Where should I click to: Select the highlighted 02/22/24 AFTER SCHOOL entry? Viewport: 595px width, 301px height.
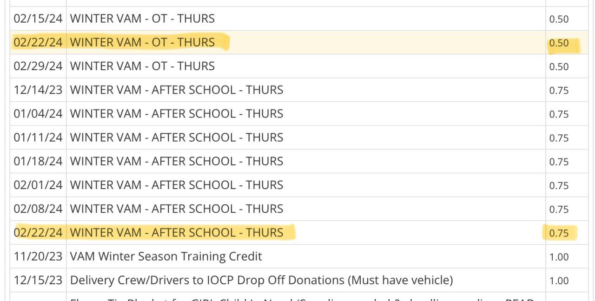pyautogui.click(x=176, y=233)
